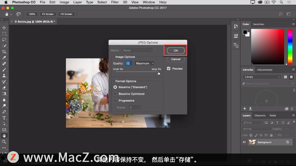Select the Brush tool
This screenshot has height=166, width=296.
coord(4,70)
